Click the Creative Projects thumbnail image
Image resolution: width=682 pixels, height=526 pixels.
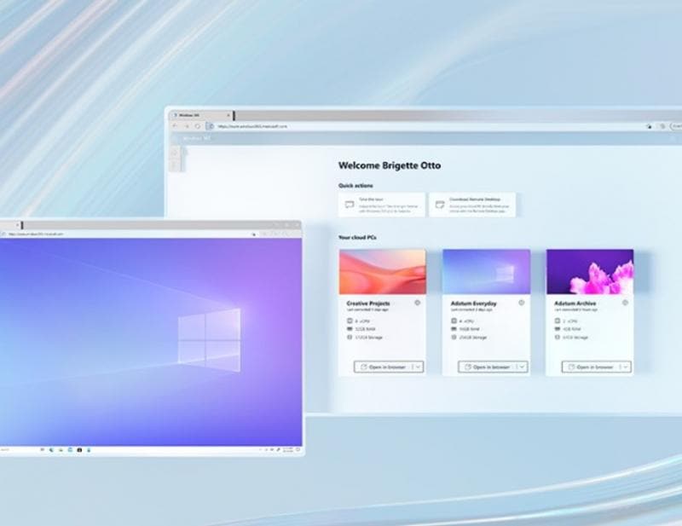(382, 271)
